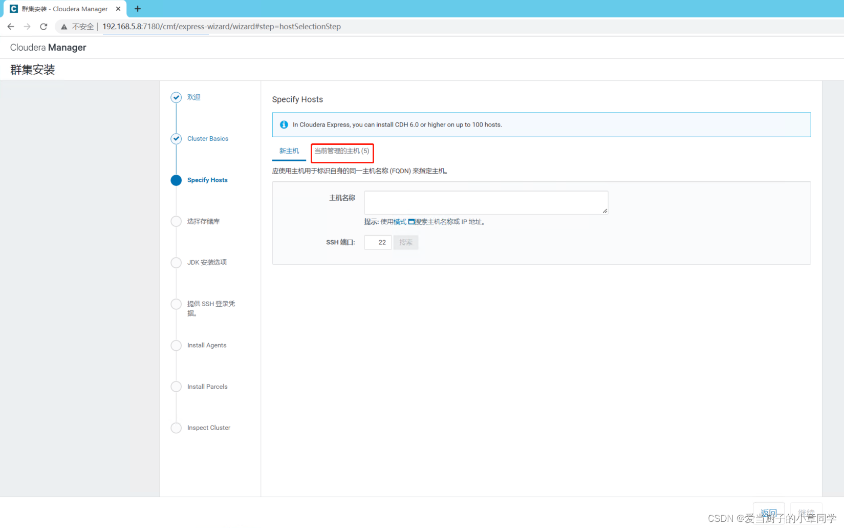
Task: Click the textarea resize handle corner
Action: pyautogui.click(x=605, y=211)
